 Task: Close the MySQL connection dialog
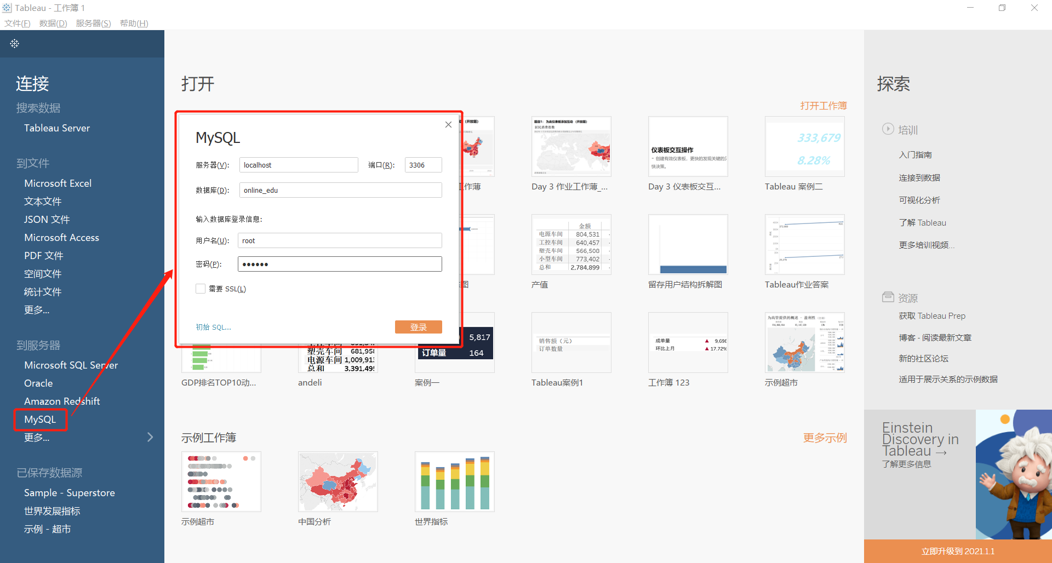[448, 125]
